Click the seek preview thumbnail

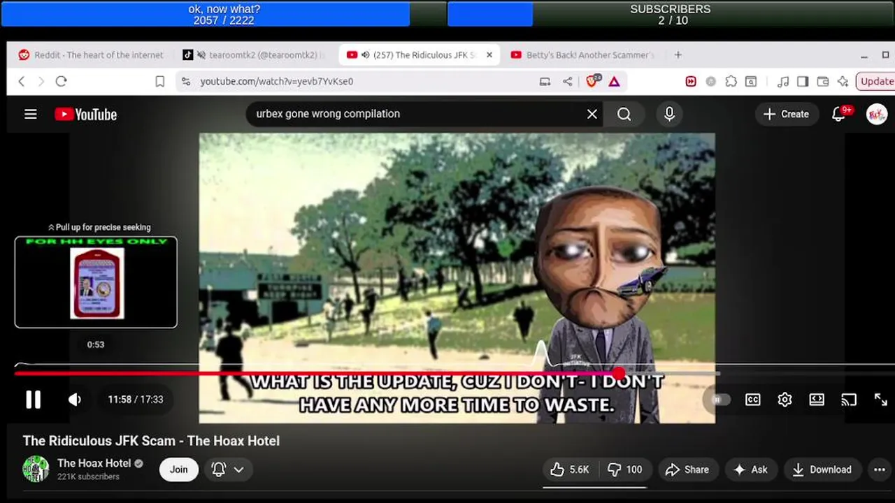click(x=96, y=282)
